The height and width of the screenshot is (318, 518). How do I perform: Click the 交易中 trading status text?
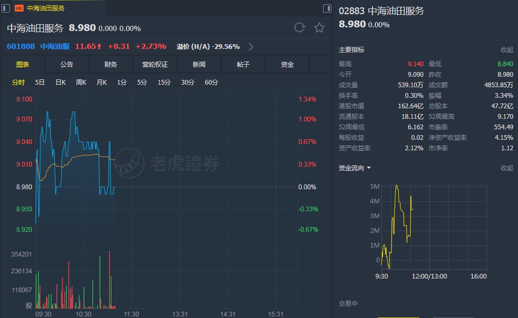(348, 303)
